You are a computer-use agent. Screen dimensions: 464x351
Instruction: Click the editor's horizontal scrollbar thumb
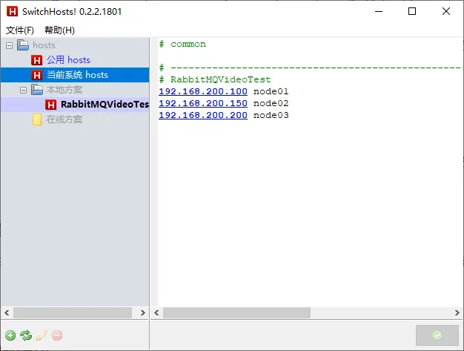point(236,313)
